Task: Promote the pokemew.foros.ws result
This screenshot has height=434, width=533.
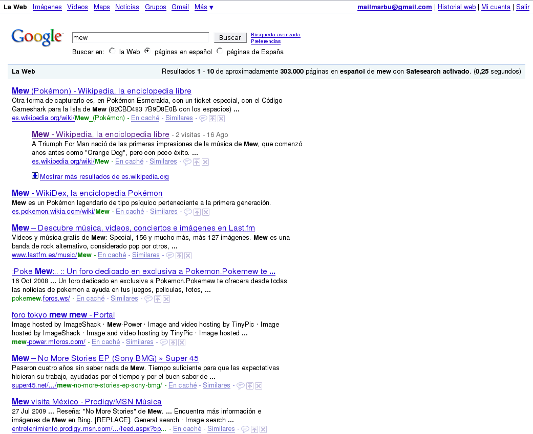Action: coord(158,299)
